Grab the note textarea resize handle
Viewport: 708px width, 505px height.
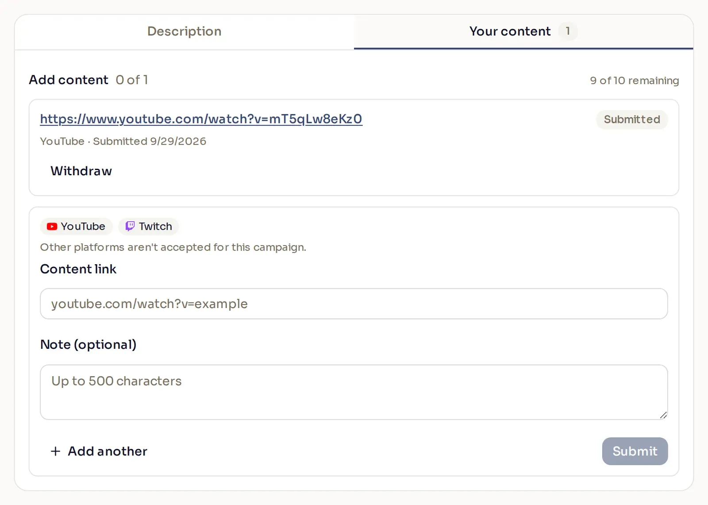(x=663, y=415)
